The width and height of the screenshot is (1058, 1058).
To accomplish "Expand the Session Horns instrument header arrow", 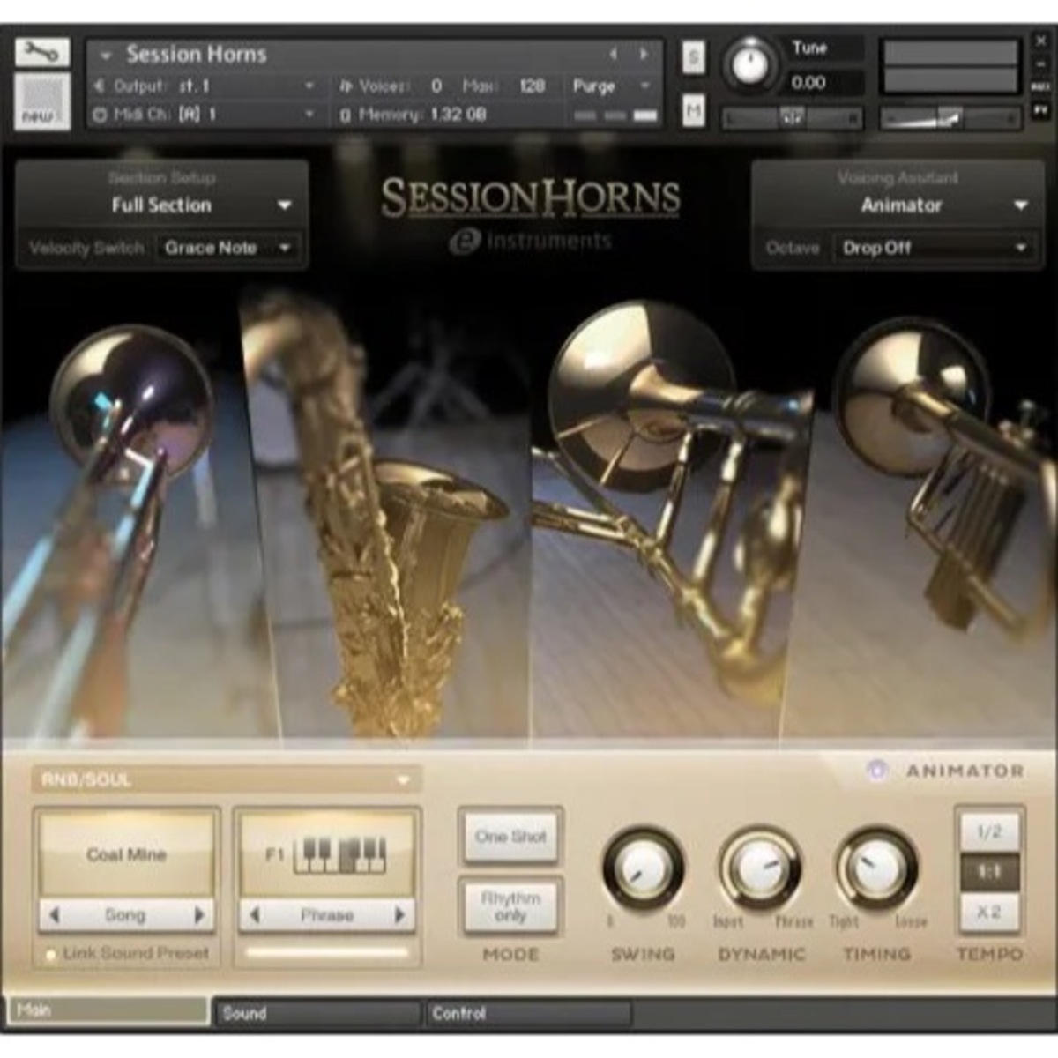I will pyautogui.click(x=106, y=56).
